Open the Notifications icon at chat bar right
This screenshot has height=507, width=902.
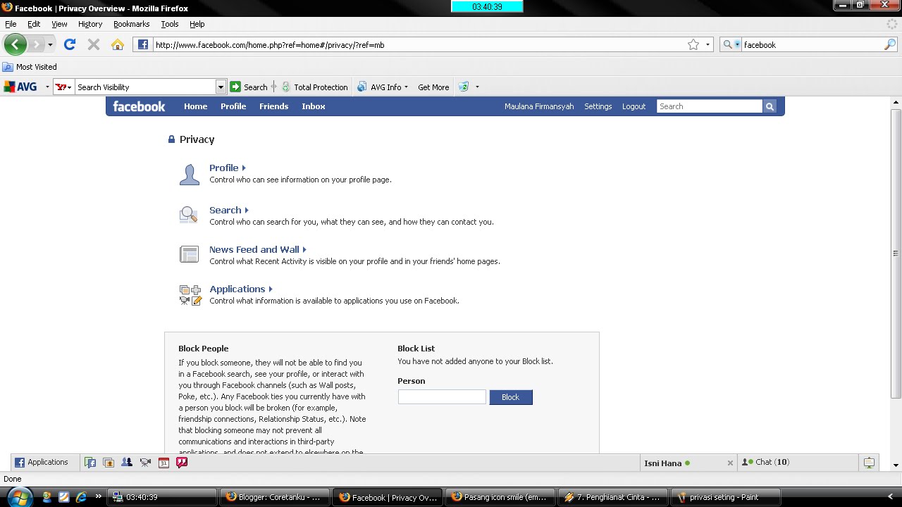point(869,463)
